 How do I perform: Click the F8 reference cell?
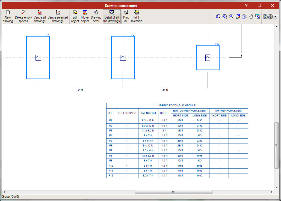tap(111, 156)
